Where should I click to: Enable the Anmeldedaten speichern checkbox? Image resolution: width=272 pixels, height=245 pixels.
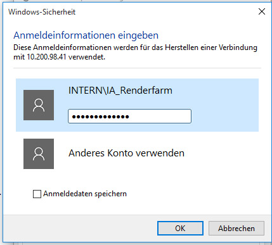(37, 194)
